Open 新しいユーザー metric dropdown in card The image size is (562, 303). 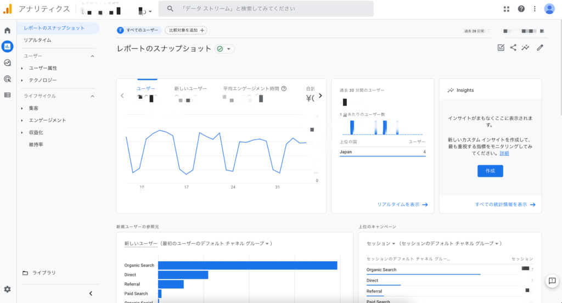point(141,244)
